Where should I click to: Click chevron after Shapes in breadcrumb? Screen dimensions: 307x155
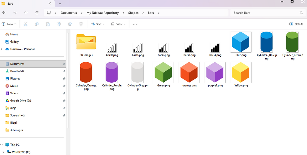pyautogui.click(x=143, y=13)
